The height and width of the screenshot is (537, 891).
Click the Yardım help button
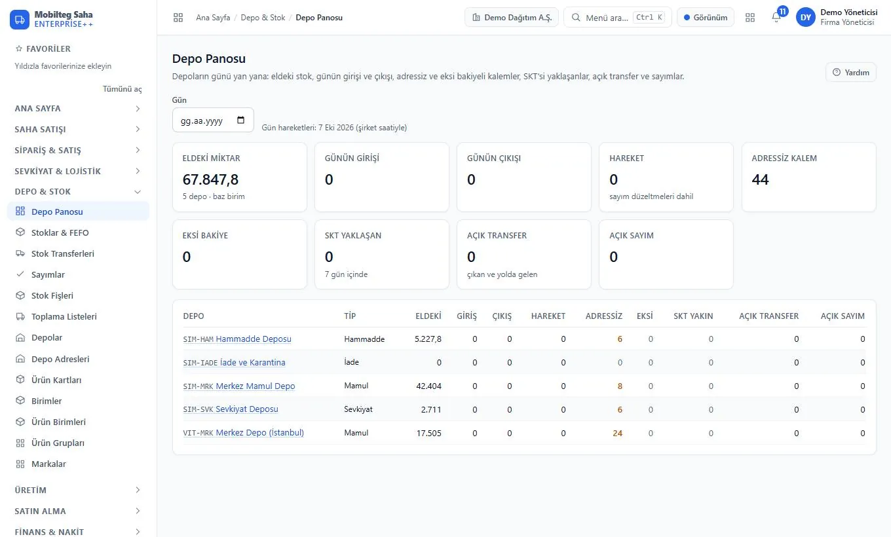[x=851, y=72]
